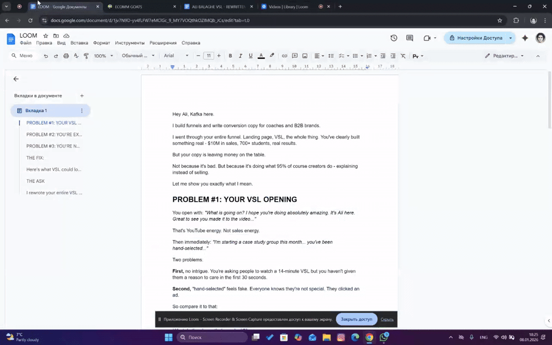Select the format painter tool
The height and width of the screenshot is (345, 552).
pos(86,56)
